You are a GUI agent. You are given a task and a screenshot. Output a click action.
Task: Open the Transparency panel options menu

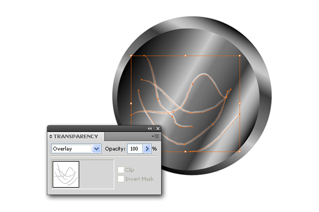click(156, 137)
